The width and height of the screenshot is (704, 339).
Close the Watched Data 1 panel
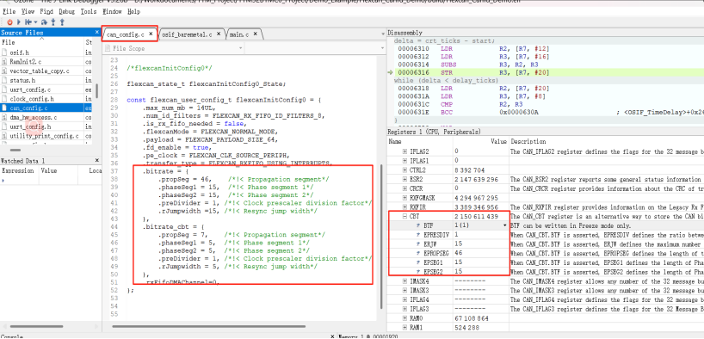click(96, 160)
